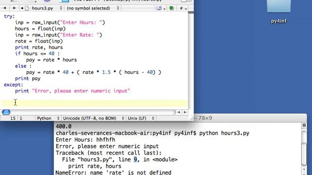Screen dimensions: 312x175
Task: Click the 'else :' line in code
Action: [x=23, y=66]
